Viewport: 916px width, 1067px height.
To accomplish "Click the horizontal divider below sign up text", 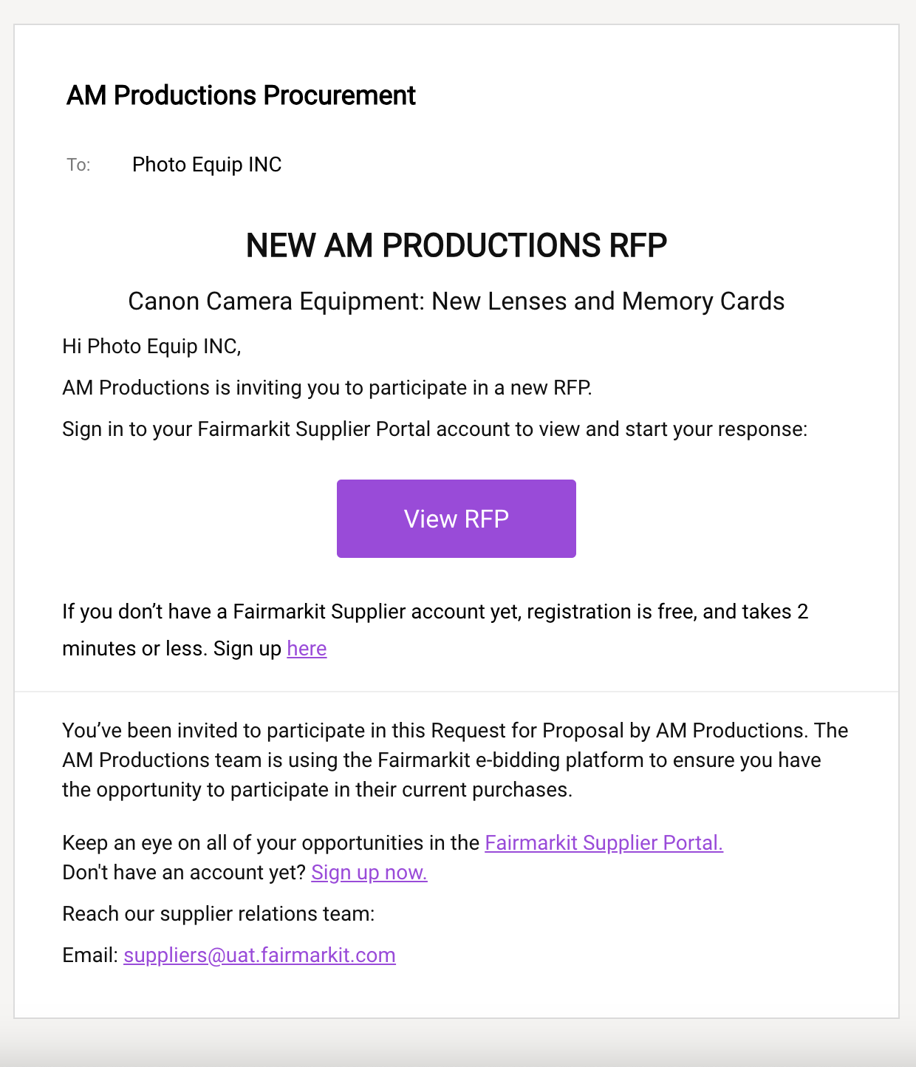I will (457, 692).
